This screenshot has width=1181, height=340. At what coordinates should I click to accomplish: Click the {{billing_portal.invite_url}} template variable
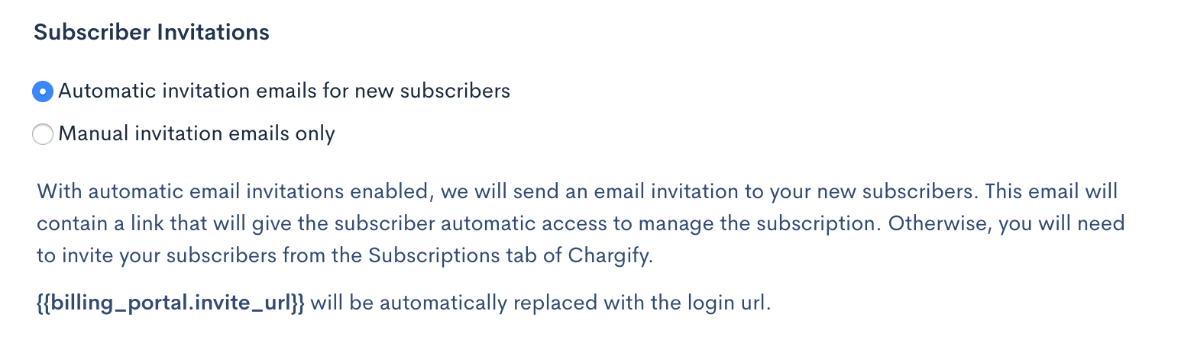170,303
